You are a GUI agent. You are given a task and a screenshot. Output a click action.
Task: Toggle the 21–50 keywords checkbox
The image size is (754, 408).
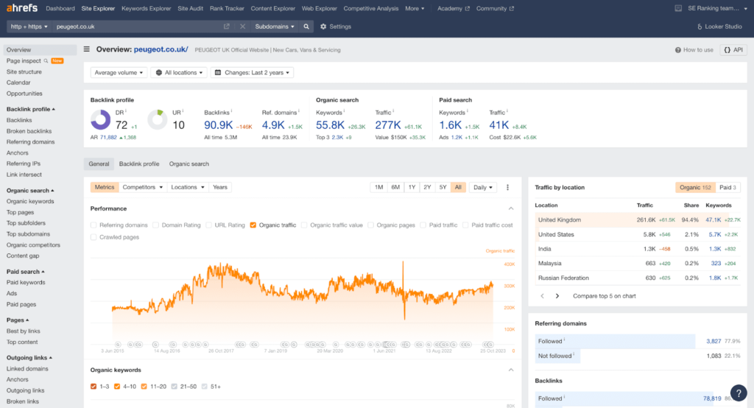click(174, 387)
